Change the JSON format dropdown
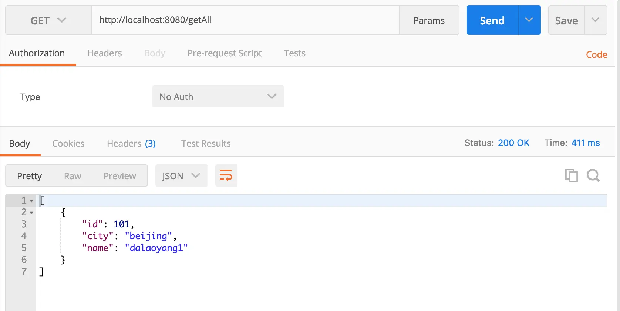Viewport: 620px width, 311px height. [x=181, y=176]
